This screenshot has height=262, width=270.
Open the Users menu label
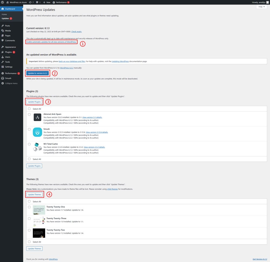coord(8,57)
